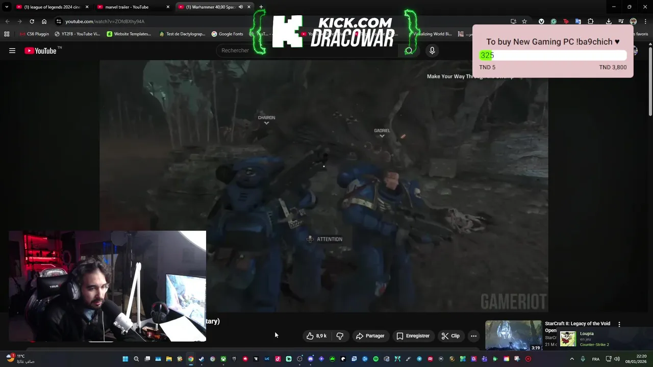This screenshot has width=653, height=367.
Task: Open the YT2FB - YouTube Vi... bookmark
Action: (77, 34)
